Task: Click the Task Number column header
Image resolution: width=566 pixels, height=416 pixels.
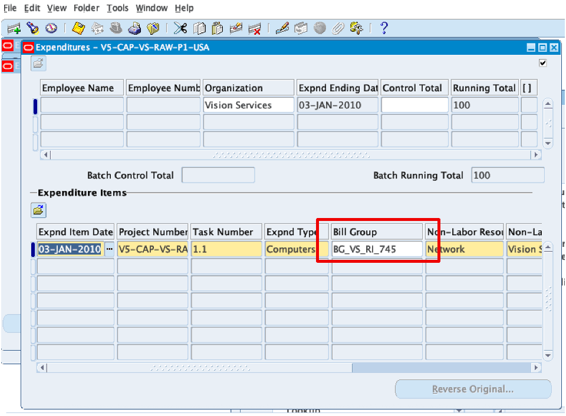Action: pyautogui.click(x=226, y=232)
